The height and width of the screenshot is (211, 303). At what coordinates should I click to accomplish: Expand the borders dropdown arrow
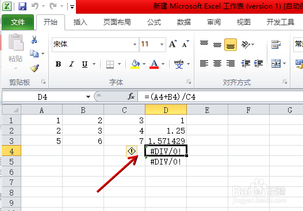(x=120, y=64)
